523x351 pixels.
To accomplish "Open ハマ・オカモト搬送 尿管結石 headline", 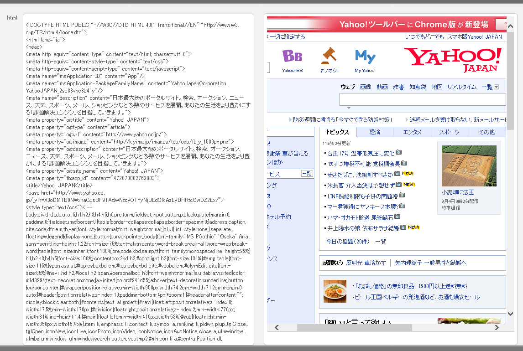I will [x=360, y=217].
